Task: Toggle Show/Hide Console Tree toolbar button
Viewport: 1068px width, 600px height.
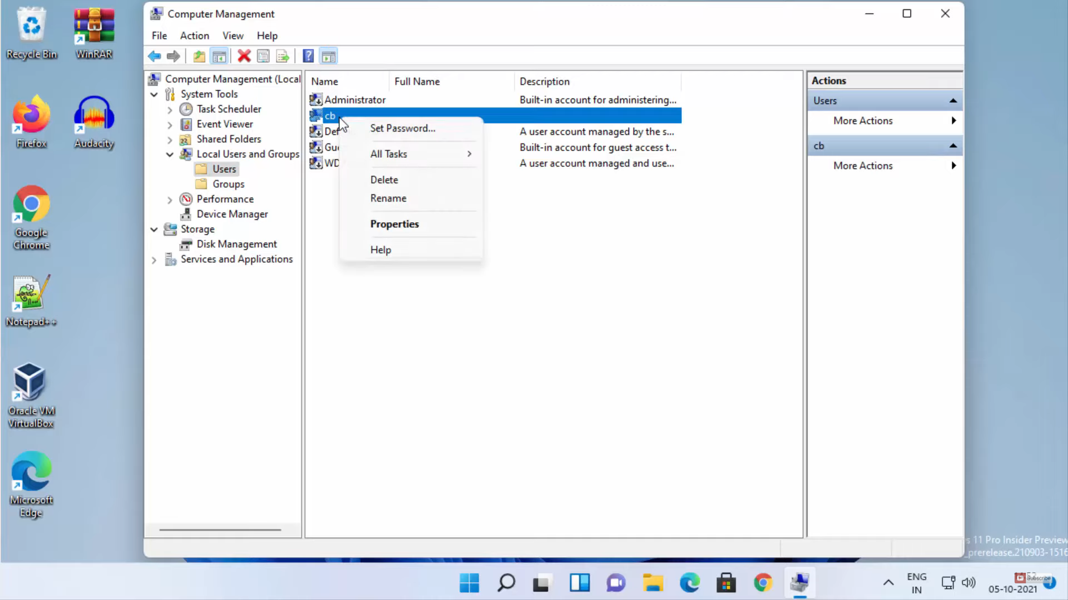Action: (x=219, y=56)
